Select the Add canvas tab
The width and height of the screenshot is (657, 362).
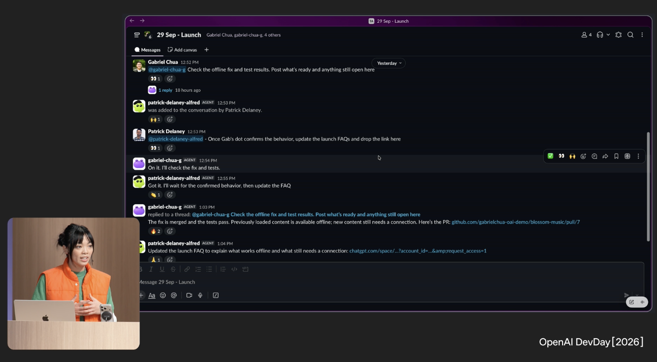click(x=182, y=50)
